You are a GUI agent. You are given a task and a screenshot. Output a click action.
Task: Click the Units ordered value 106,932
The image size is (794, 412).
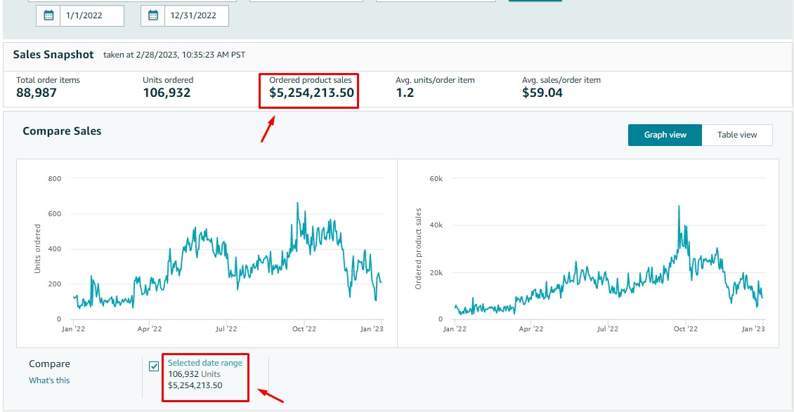[x=167, y=93]
